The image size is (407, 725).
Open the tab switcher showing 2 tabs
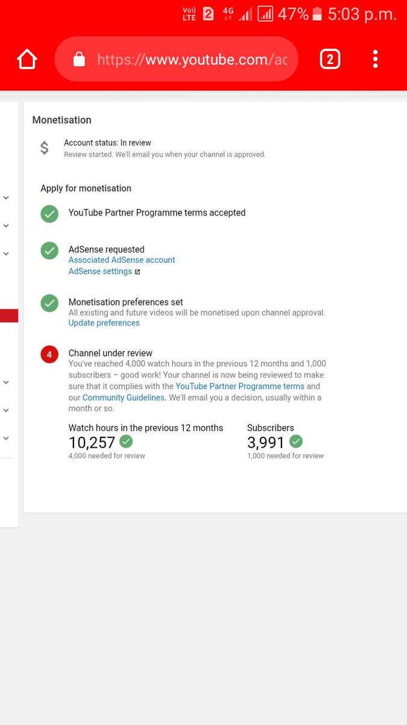(x=330, y=59)
